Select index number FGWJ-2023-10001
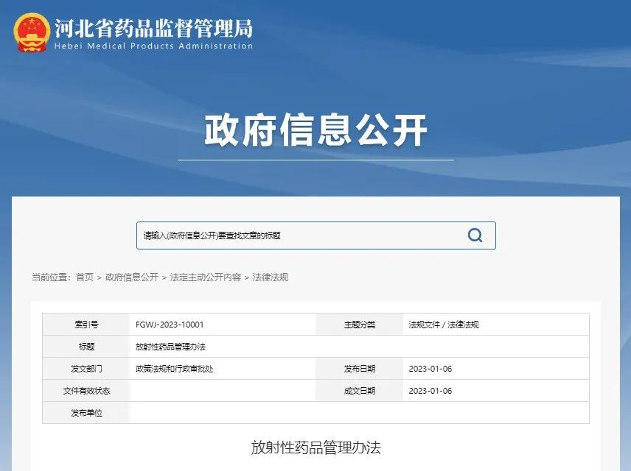Image resolution: width=631 pixels, height=471 pixels. [x=170, y=325]
